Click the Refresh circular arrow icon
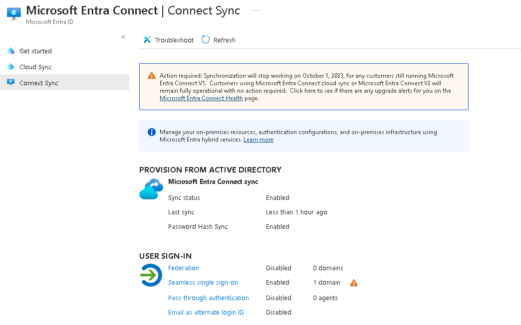Image resolution: width=521 pixels, height=325 pixels. click(206, 39)
